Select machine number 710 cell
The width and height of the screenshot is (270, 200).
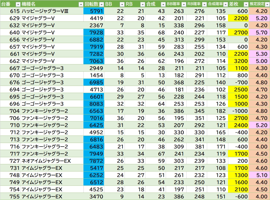(10, 125)
